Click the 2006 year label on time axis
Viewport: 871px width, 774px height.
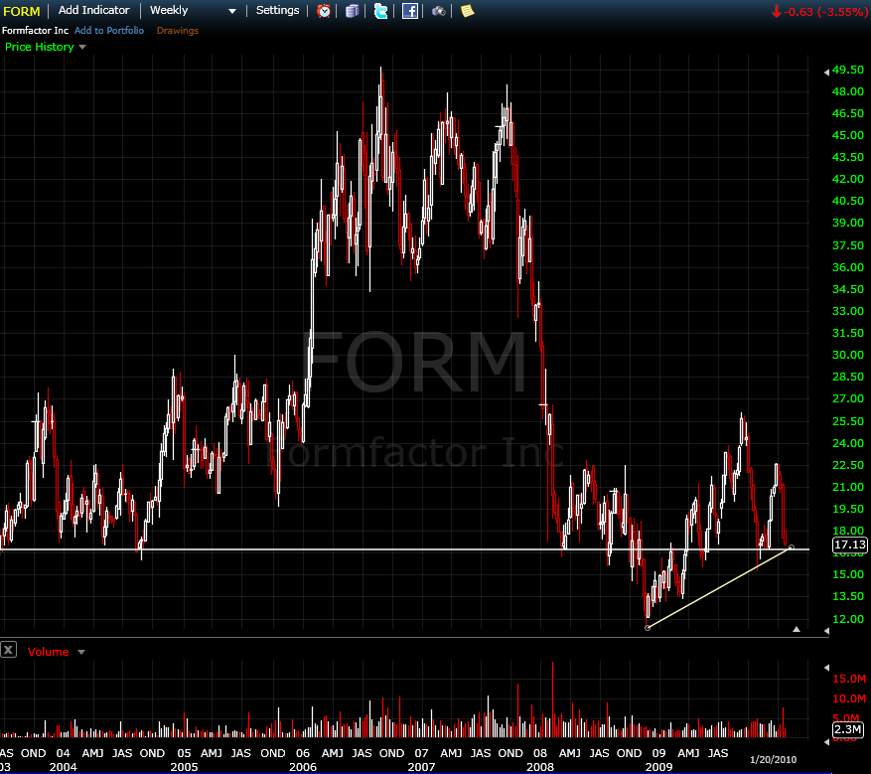point(303,767)
